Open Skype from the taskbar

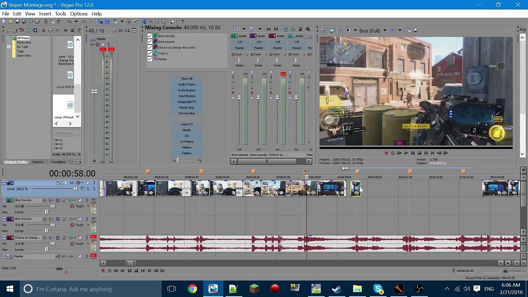[378, 289]
